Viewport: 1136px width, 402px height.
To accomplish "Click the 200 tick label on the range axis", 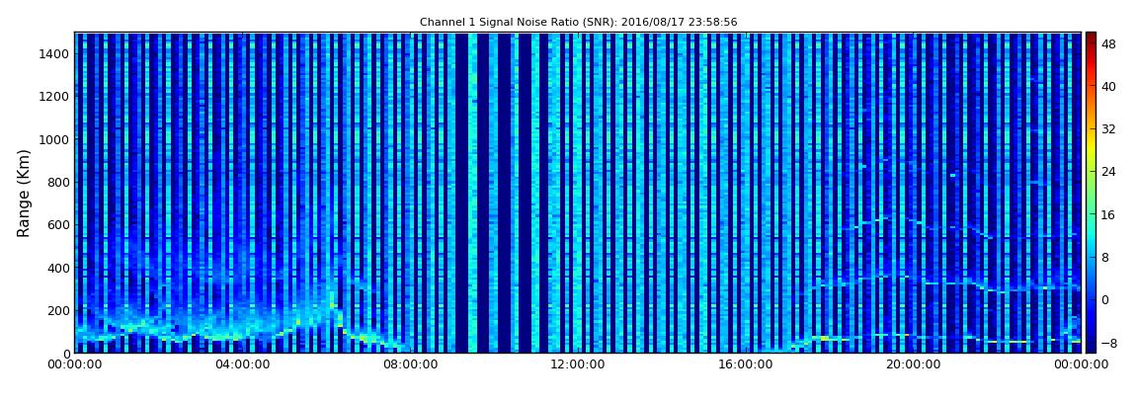I will 58,311.
